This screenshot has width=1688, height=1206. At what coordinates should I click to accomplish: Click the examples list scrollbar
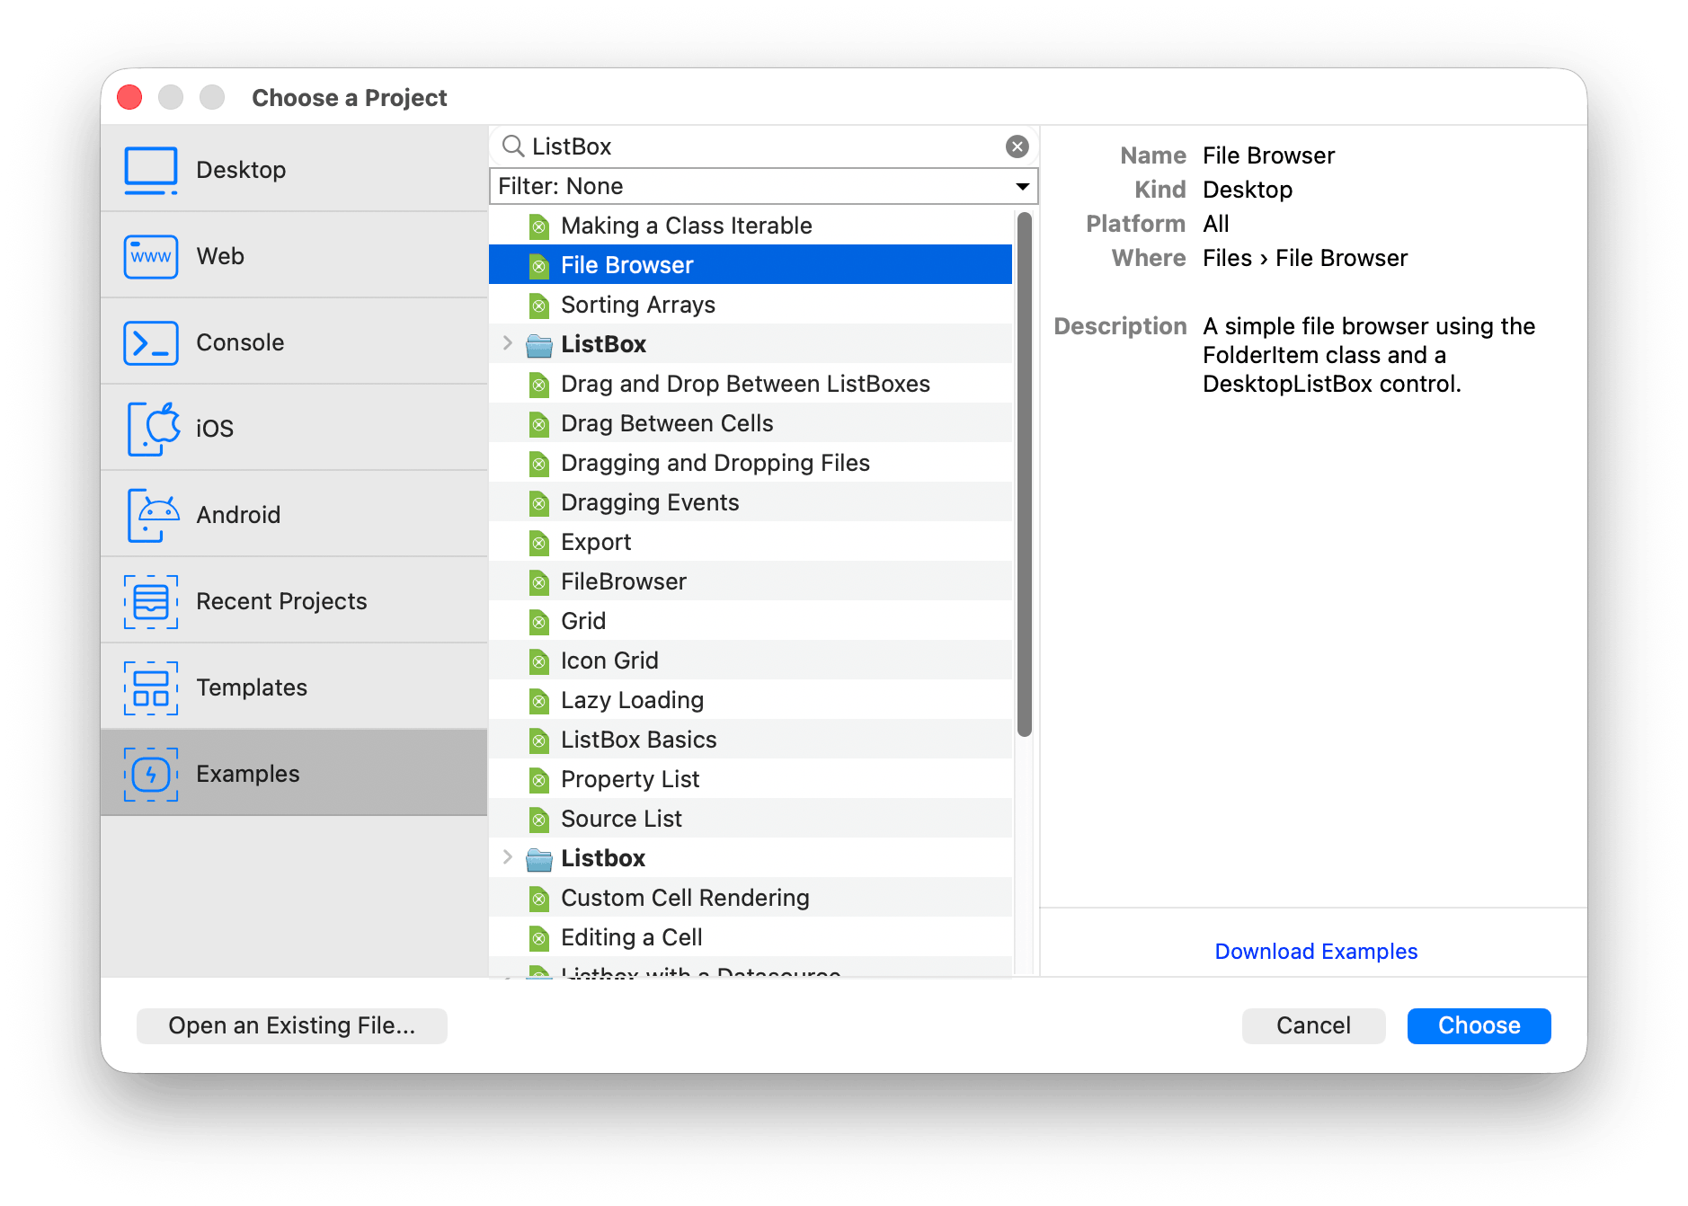coord(1024,474)
